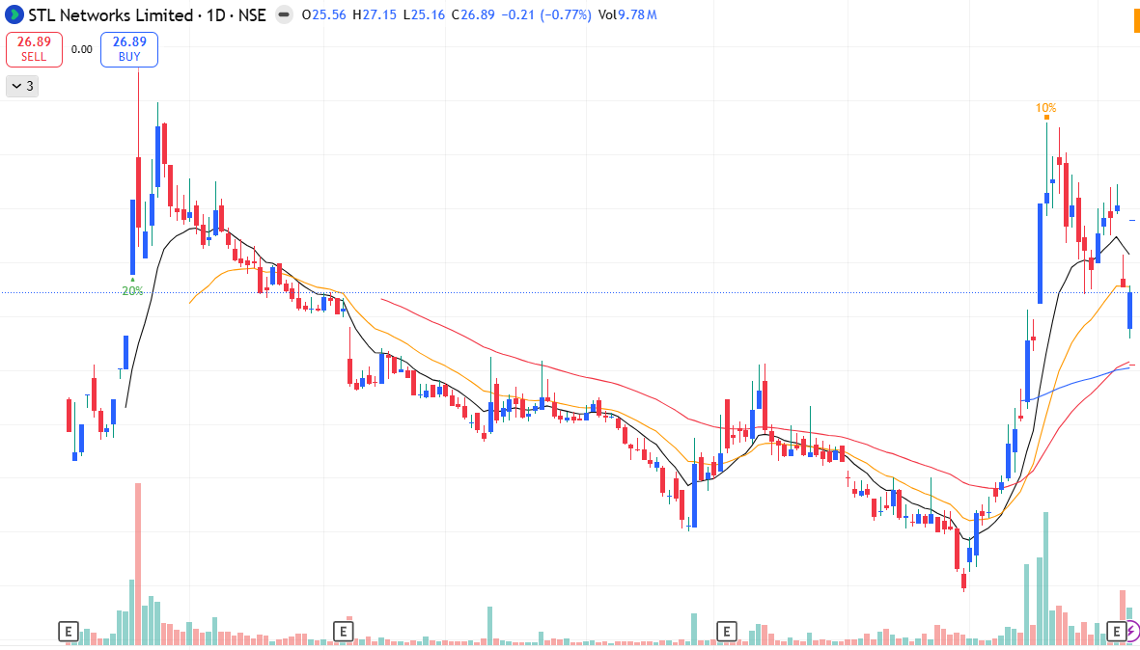This screenshot has width=1140, height=650.
Task: Open the earnings E marker beside the lightning icon
Action: click(1115, 631)
